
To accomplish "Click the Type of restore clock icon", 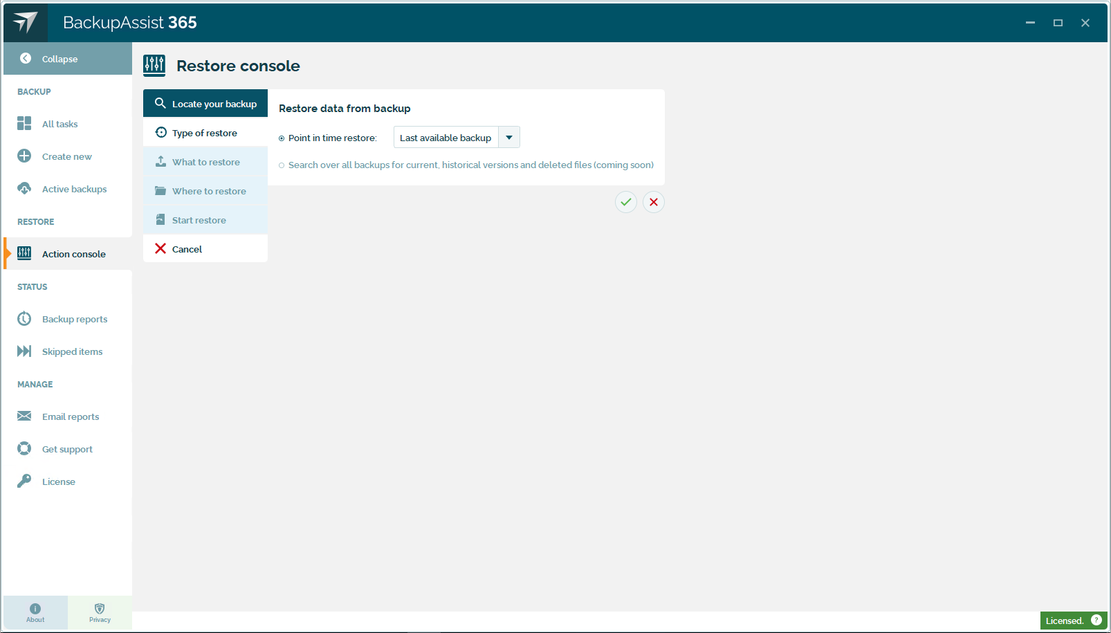I will 160,132.
